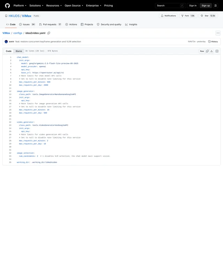Expand the Open Source menu
Screen dimensions: 223x278
coord(74,6)
